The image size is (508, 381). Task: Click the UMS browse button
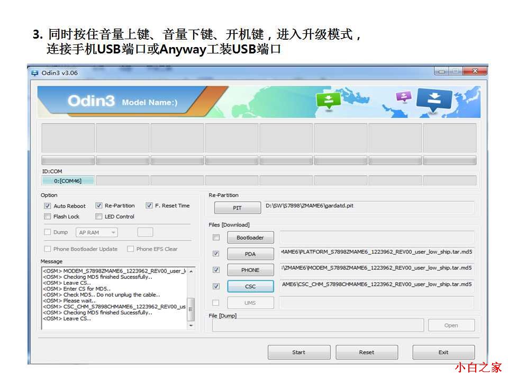(250, 303)
